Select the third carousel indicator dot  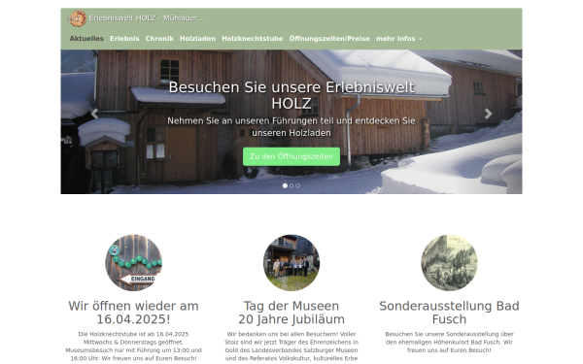pos(298,185)
